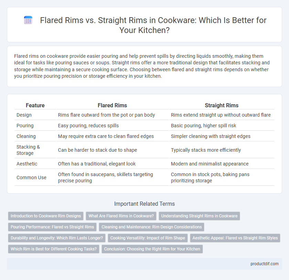289x280 pixels.
Task: Click the 'Important Related Terms' heading
Action: pos(144,204)
